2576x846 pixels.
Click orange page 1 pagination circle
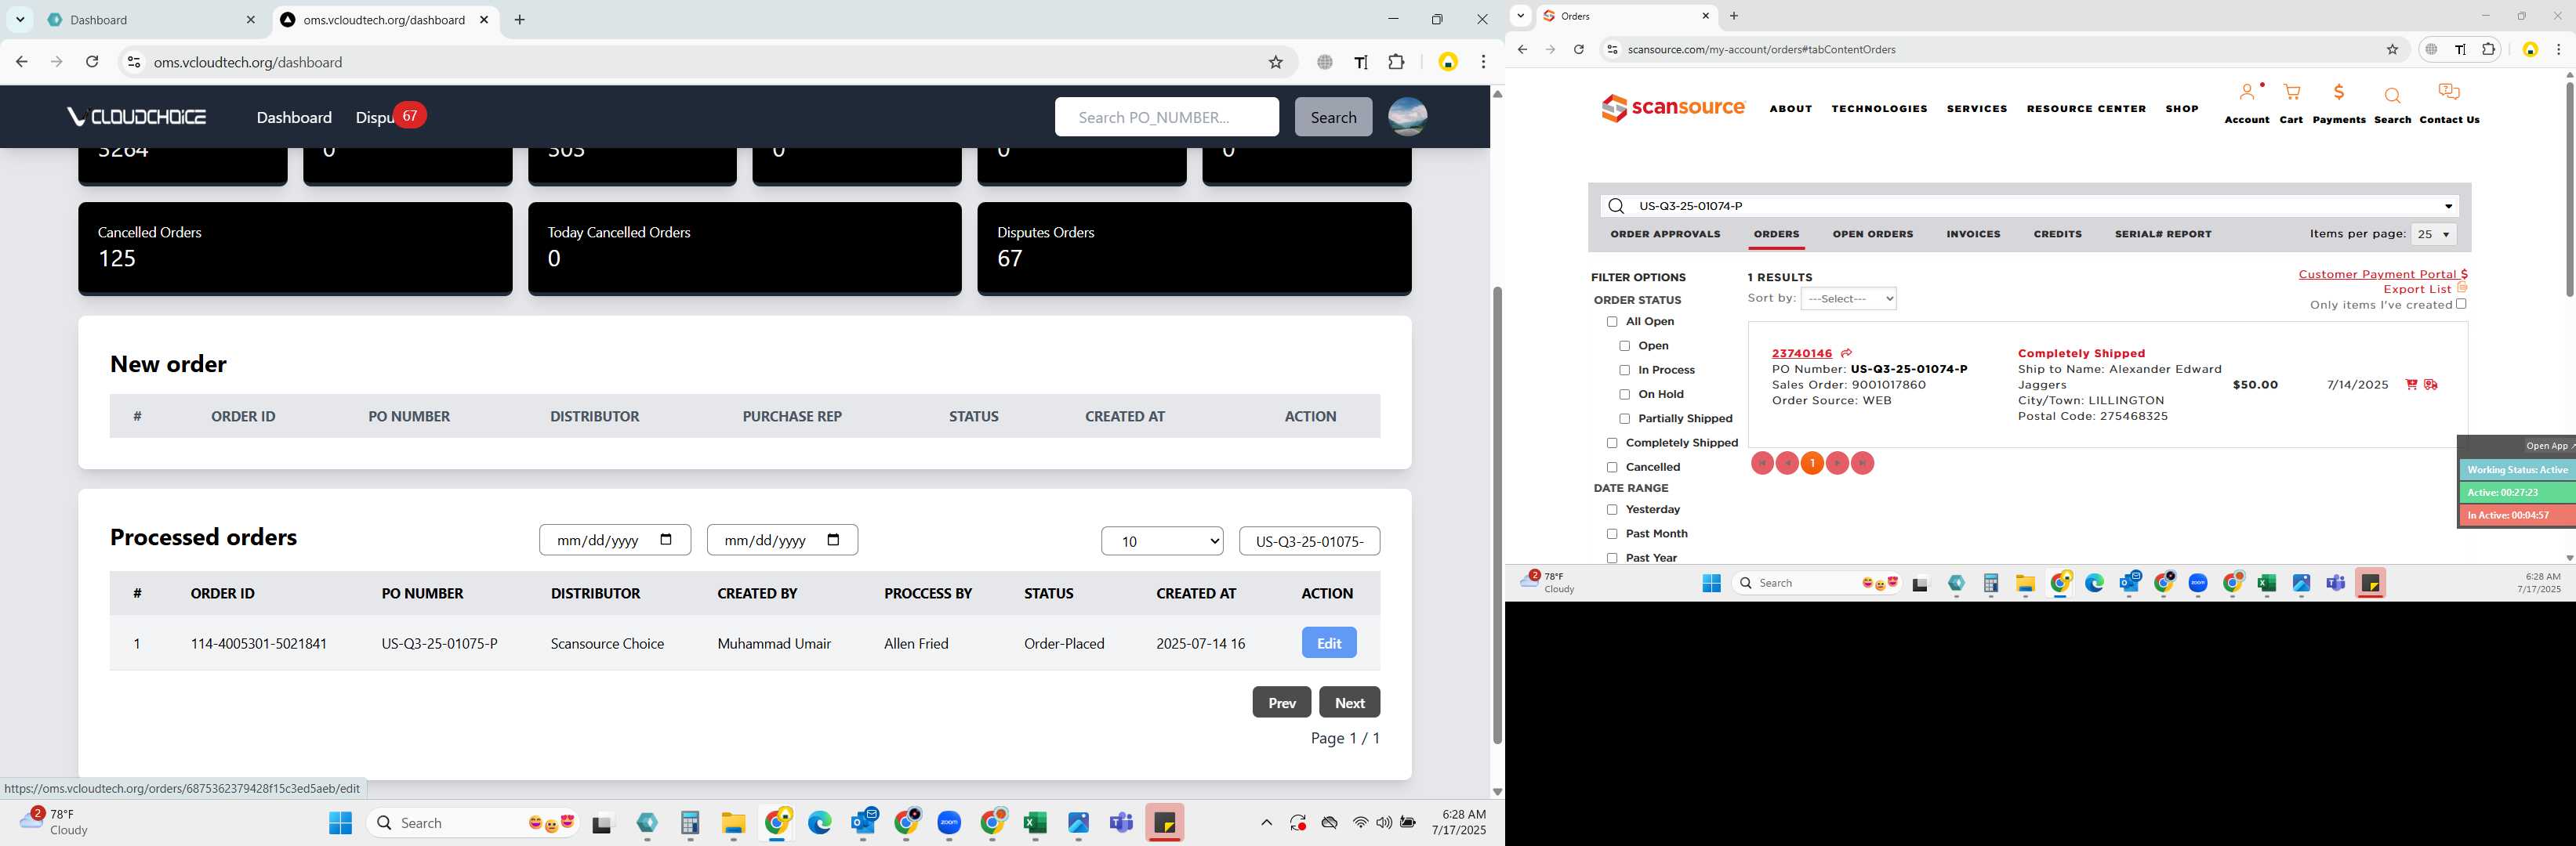pyautogui.click(x=1812, y=464)
